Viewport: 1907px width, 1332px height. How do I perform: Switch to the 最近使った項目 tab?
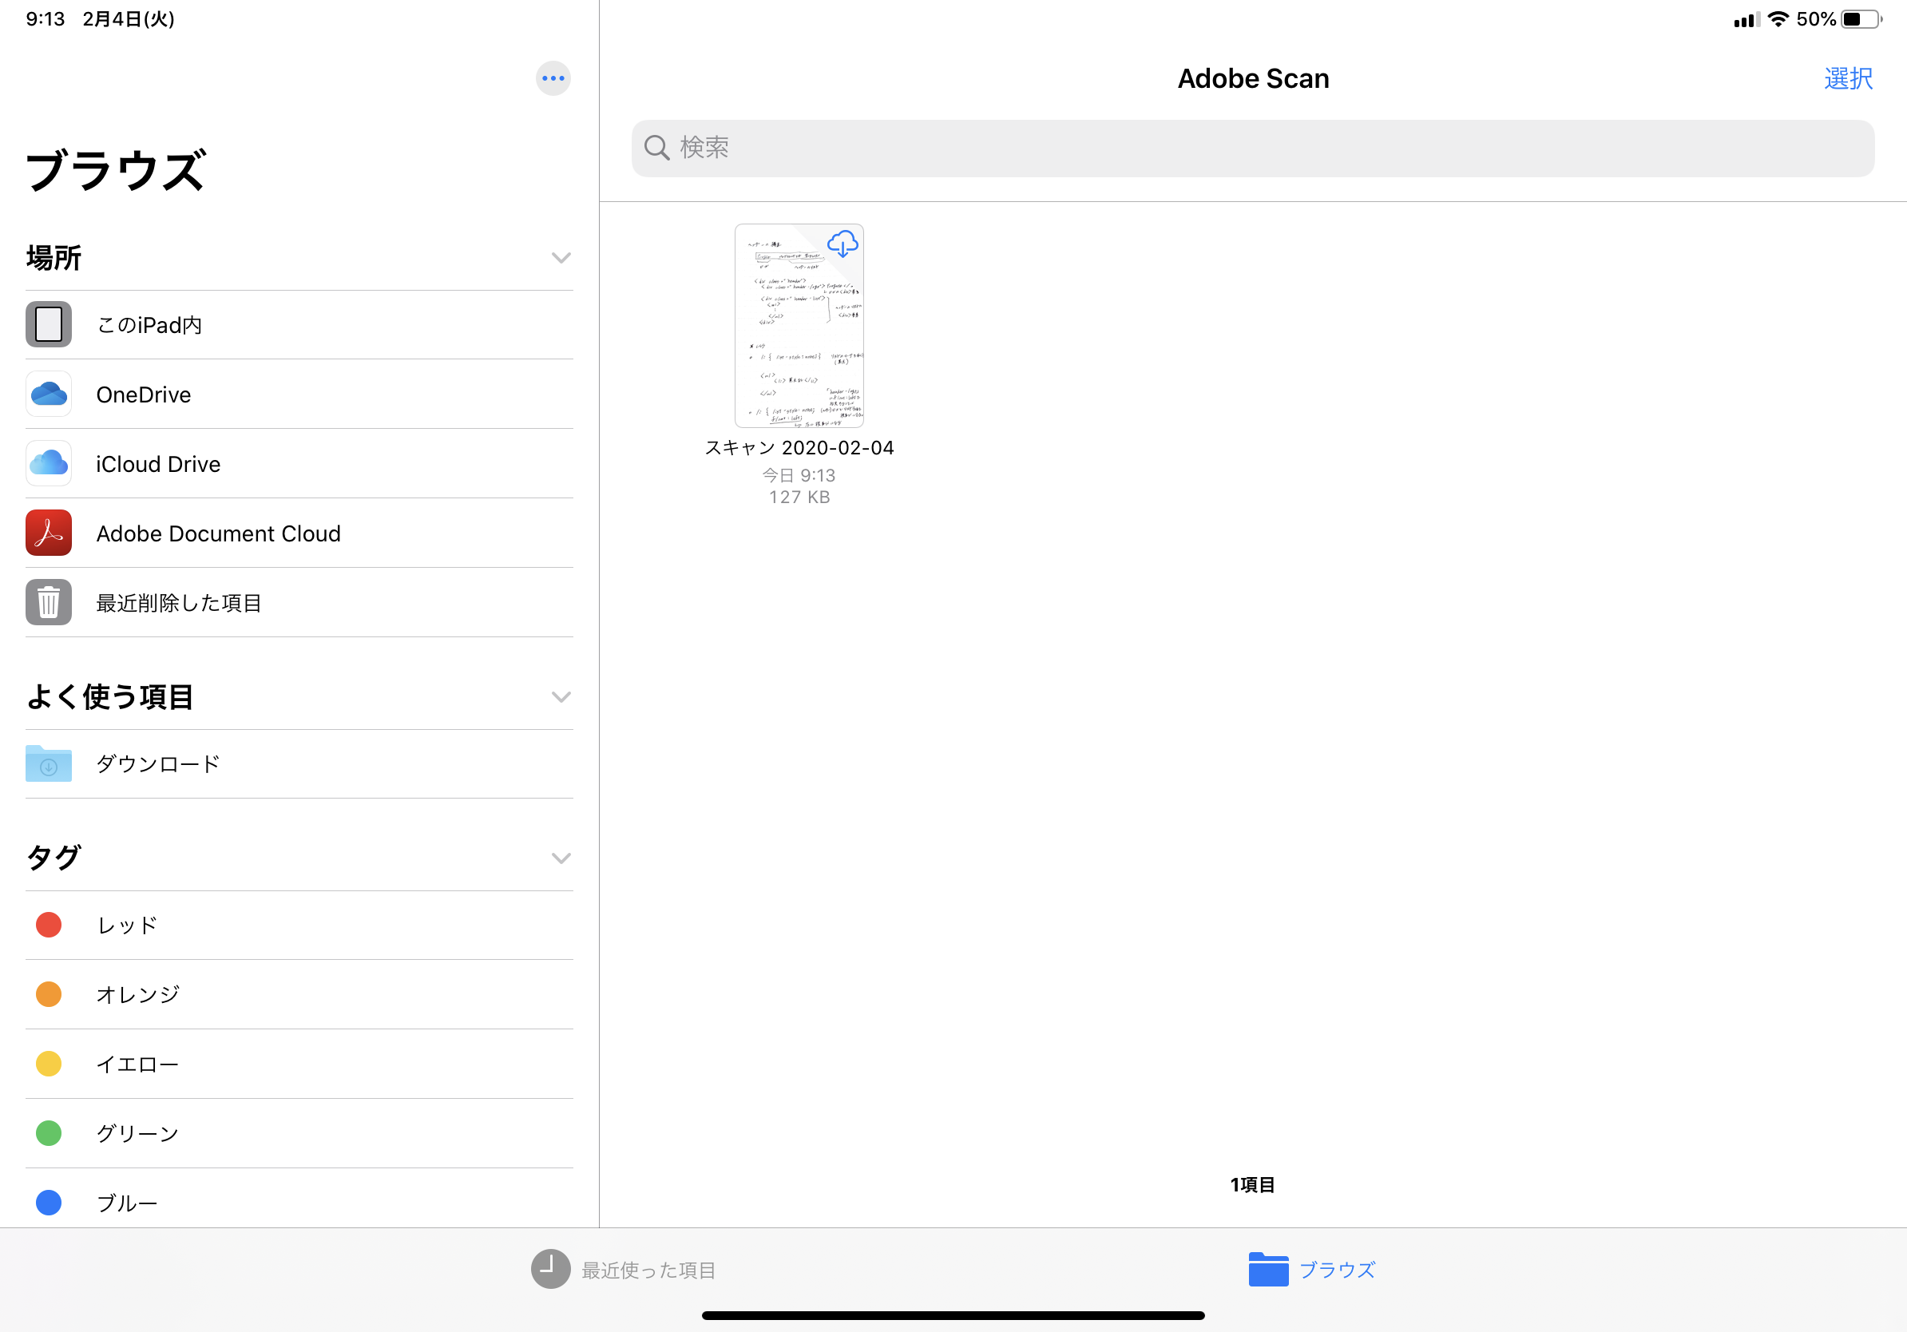[x=624, y=1269]
